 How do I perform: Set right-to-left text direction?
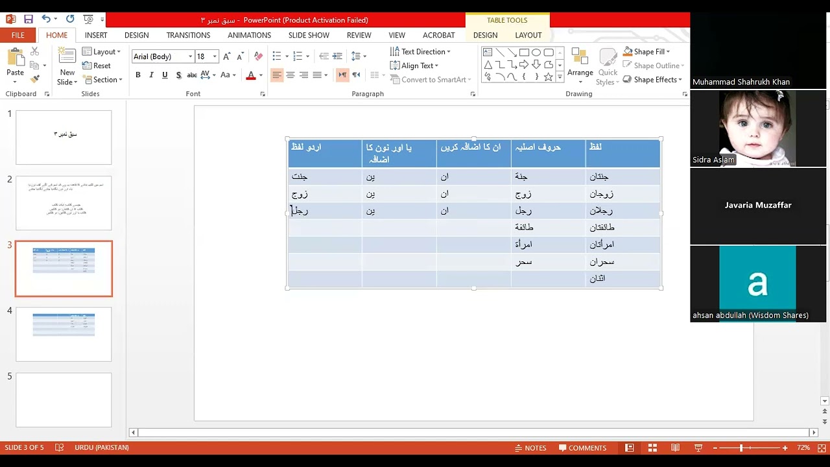tap(356, 75)
